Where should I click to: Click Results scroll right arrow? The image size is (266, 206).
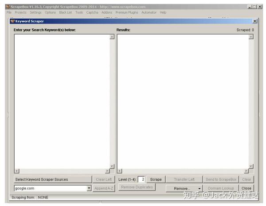246,171
